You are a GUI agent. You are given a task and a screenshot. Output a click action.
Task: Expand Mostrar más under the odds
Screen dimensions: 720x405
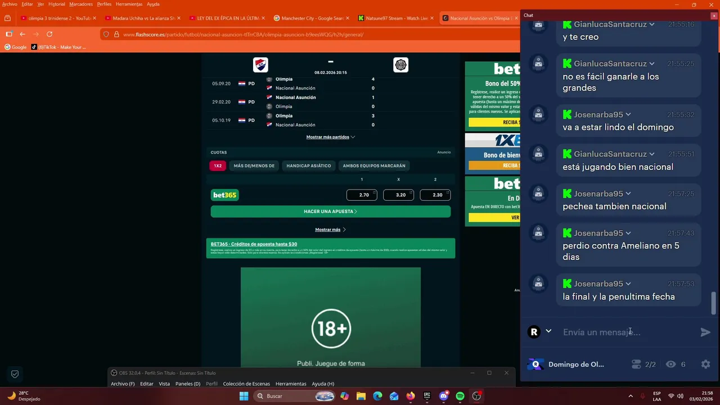tap(331, 229)
